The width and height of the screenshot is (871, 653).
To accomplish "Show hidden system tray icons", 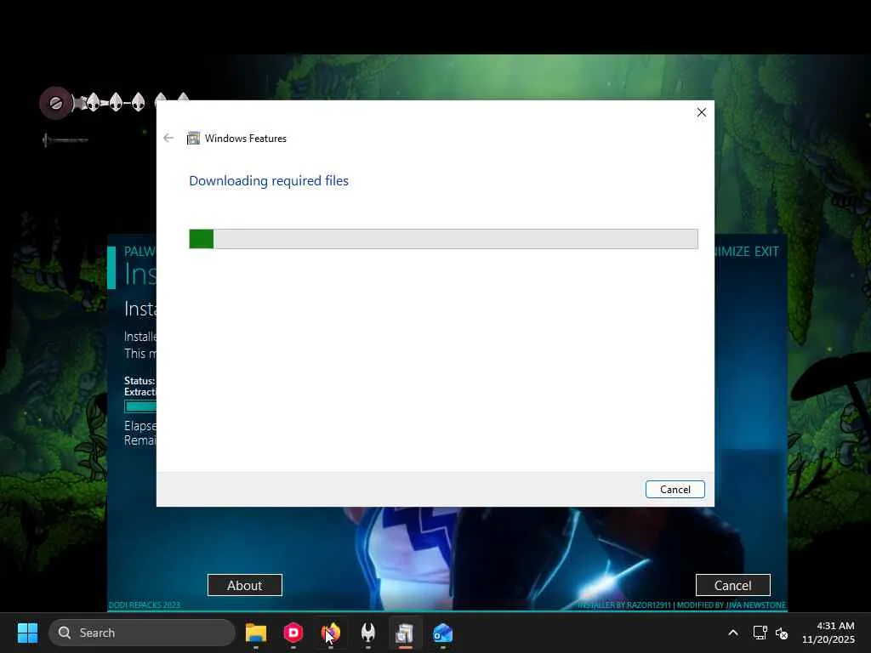I will (x=733, y=633).
